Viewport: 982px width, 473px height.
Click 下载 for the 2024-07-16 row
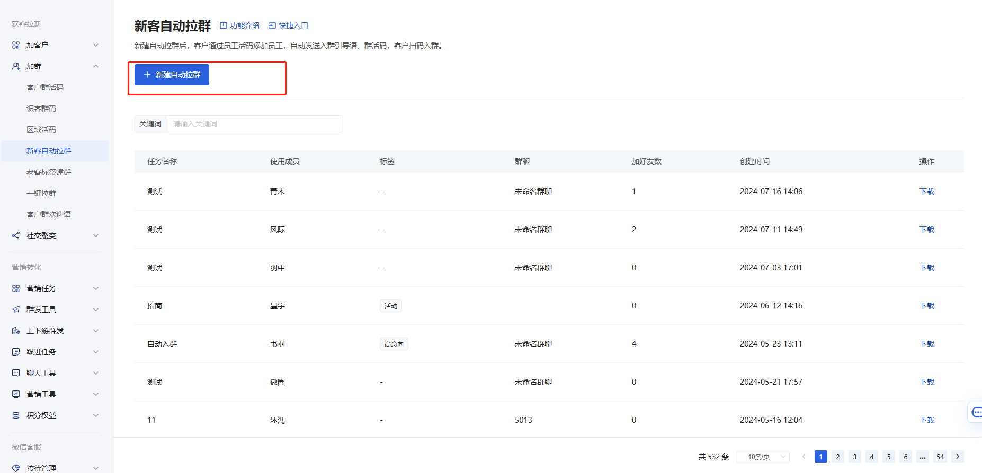click(x=927, y=192)
